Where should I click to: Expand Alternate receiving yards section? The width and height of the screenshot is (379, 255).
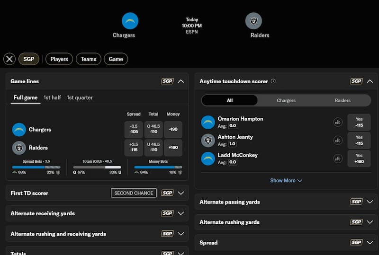(181, 213)
